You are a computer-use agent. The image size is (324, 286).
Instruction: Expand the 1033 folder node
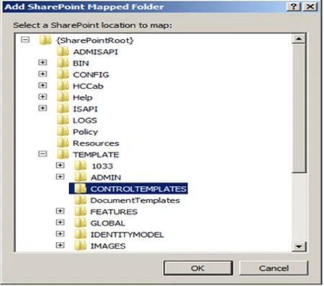(60, 165)
